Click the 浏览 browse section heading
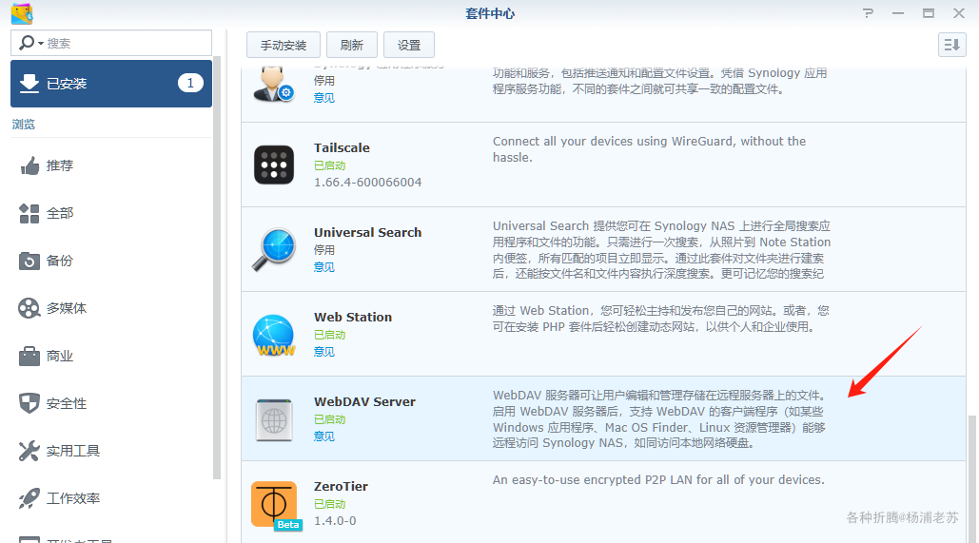The height and width of the screenshot is (543, 979). [x=24, y=125]
